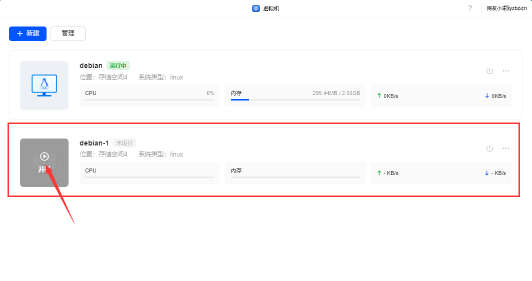
Task: Click the debian-1 CPU usage bar
Action: (150, 177)
